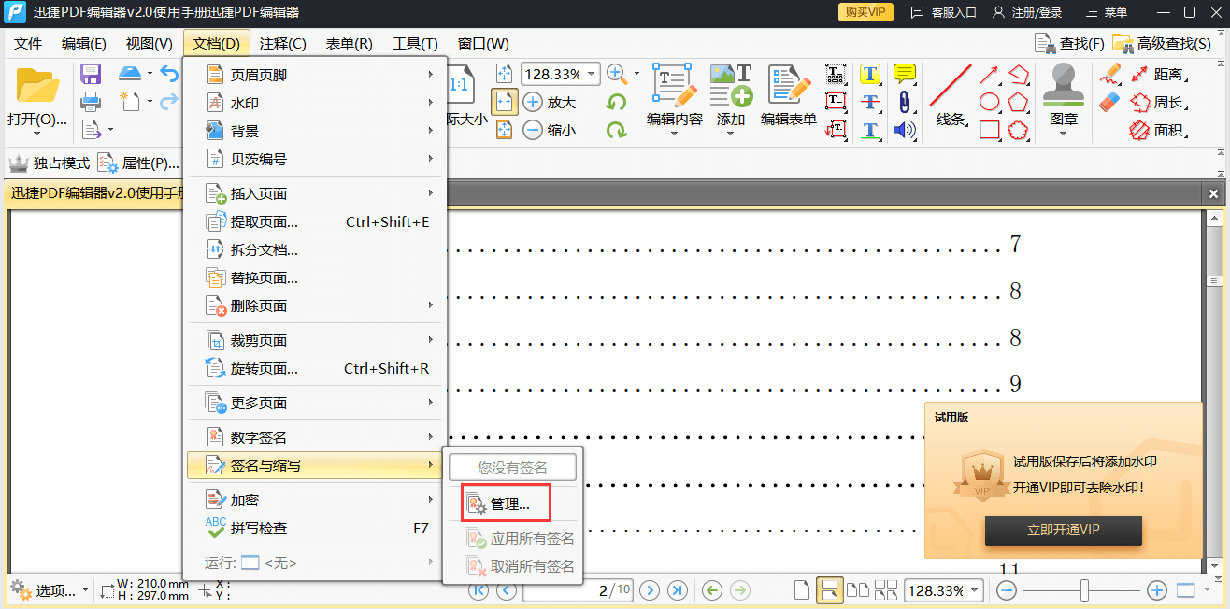The height and width of the screenshot is (609, 1230).
Task: Go to the next page arrow
Action: coord(650,590)
